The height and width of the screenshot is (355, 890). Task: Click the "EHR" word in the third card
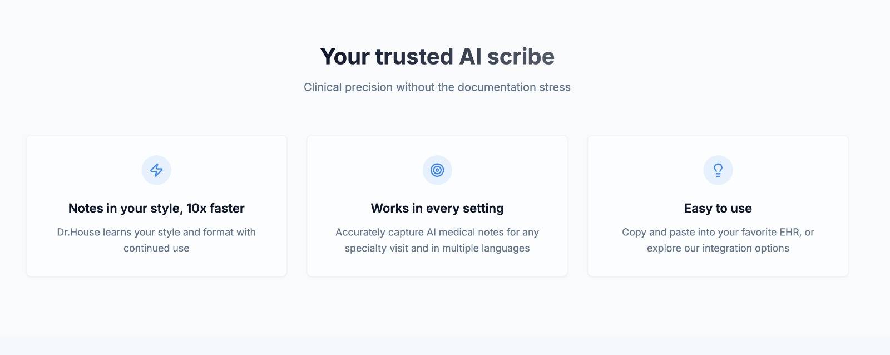(789, 232)
